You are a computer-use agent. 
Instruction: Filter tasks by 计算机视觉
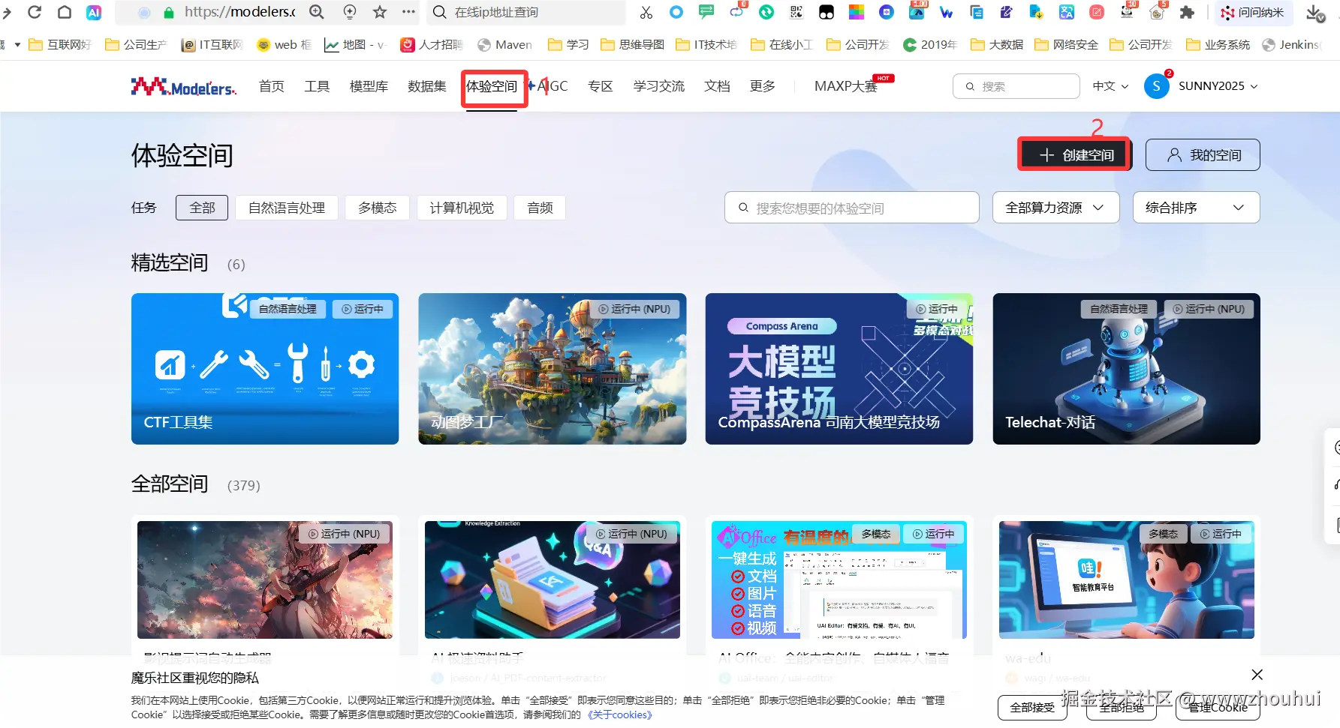click(x=462, y=208)
